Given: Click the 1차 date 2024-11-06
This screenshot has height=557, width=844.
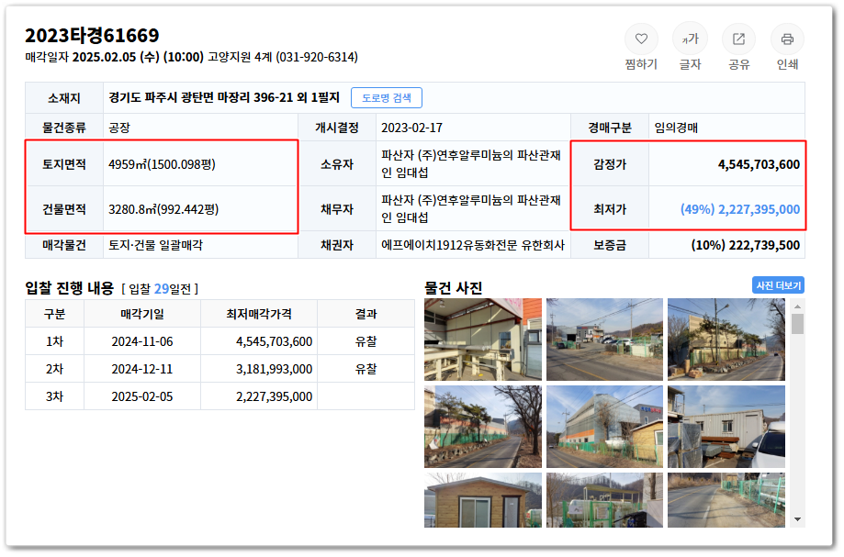Looking at the screenshot, I should (142, 342).
